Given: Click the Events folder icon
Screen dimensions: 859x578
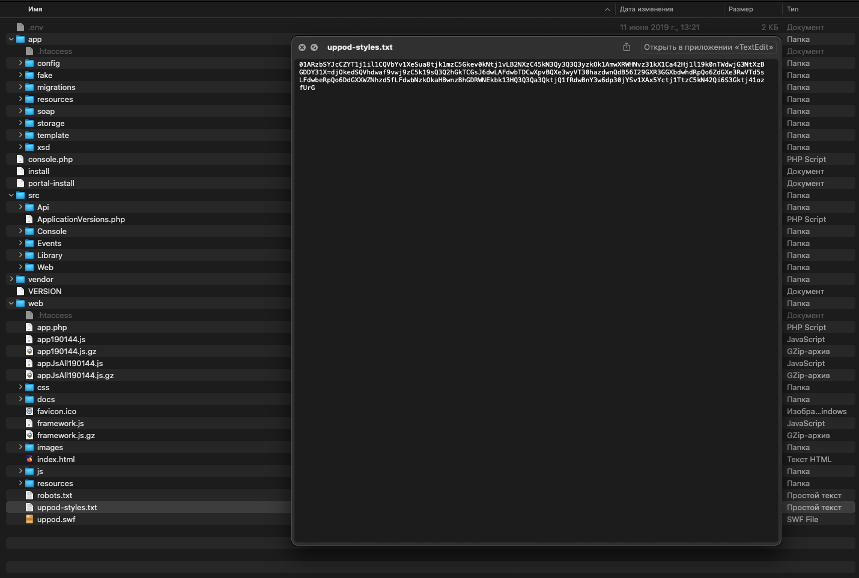Looking at the screenshot, I should 29,243.
